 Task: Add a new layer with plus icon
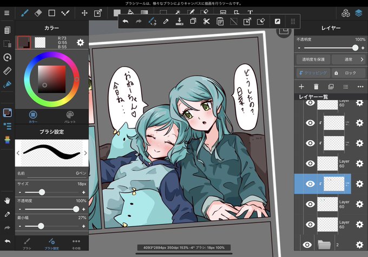(301, 87)
